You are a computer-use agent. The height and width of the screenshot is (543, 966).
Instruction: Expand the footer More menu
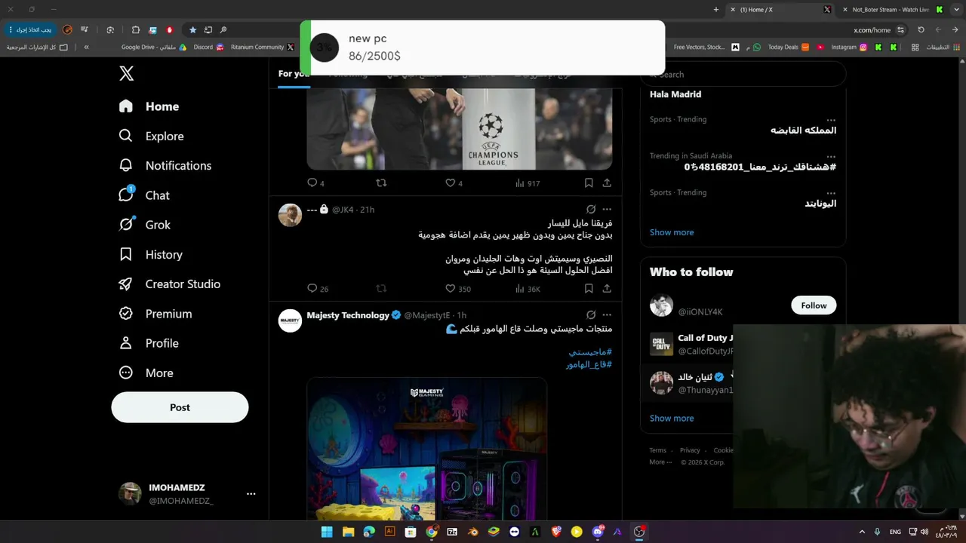660,462
